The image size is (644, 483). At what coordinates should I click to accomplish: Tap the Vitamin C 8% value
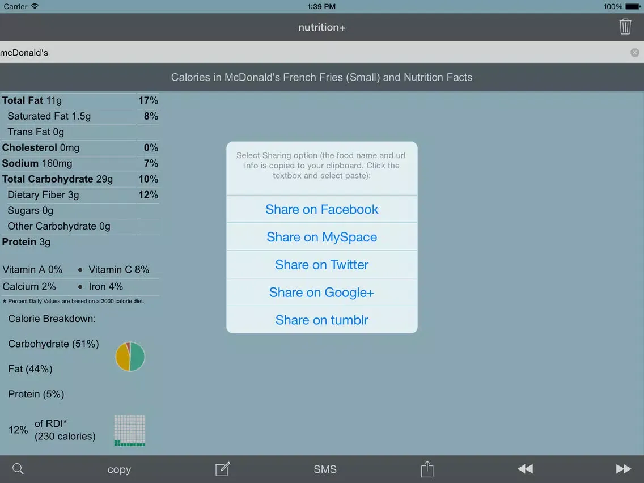[118, 269]
